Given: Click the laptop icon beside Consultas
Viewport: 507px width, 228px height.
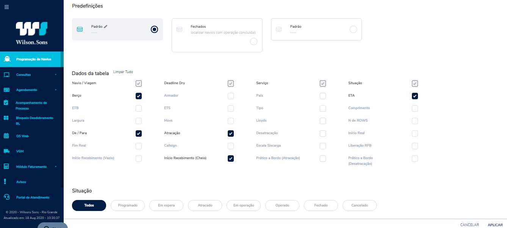Looking at the screenshot, I should coord(6,75).
